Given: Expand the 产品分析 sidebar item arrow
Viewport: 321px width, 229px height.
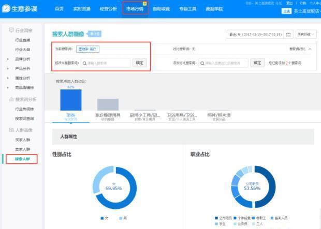Looking at the screenshot, I should pos(8,69).
